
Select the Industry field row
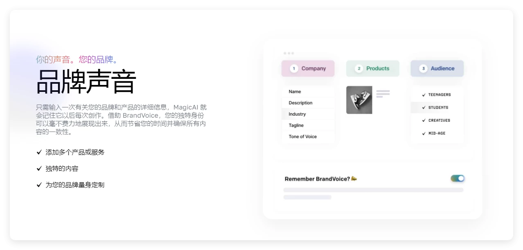308,114
